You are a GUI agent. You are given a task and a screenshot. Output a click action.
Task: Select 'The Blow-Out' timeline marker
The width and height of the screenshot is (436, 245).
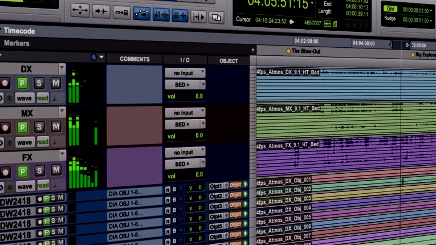tap(303, 51)
